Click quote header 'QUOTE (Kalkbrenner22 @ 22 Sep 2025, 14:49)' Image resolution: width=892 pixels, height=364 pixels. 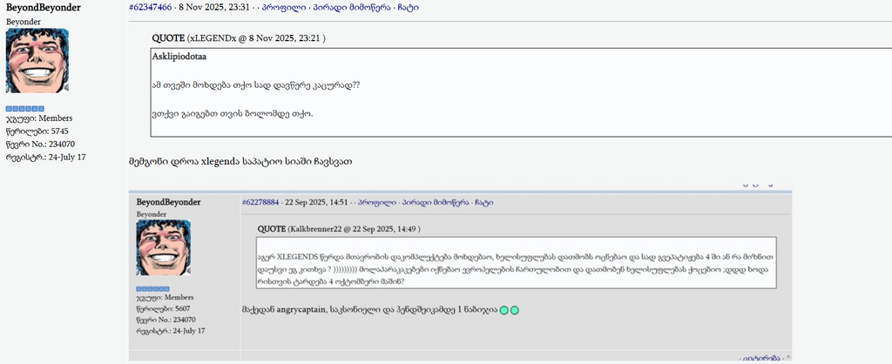[339, 229]
